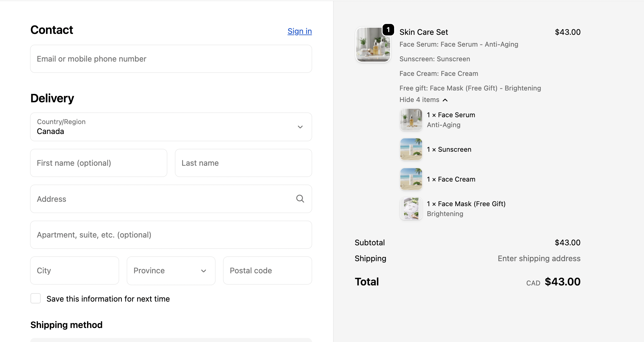Open the Country/Region dropdown
The image size is (644, 342).
pos(168,127)
